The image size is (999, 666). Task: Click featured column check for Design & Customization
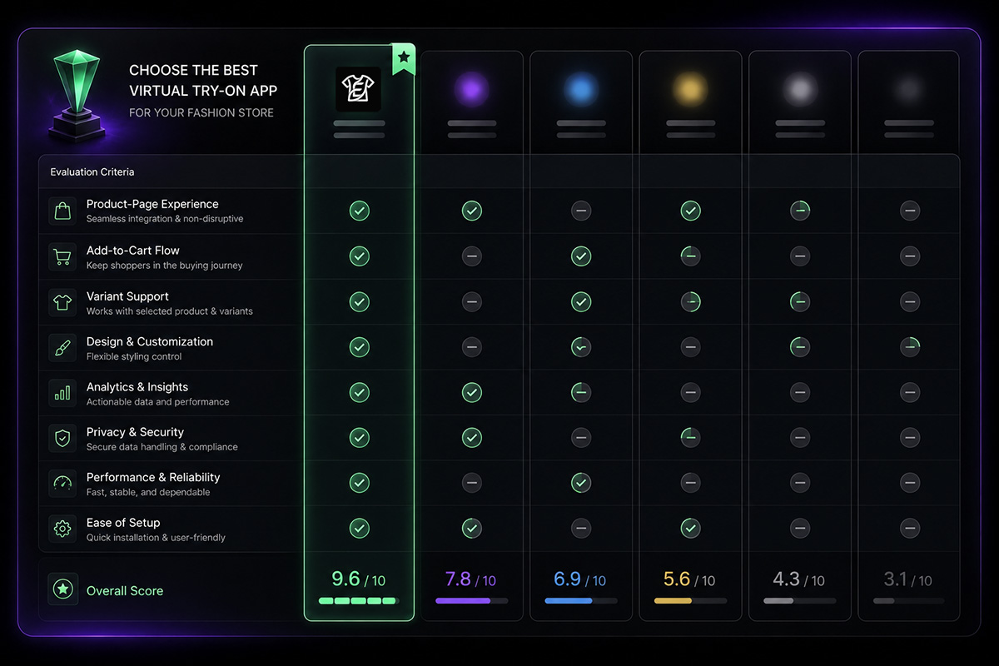coord(359,346)
